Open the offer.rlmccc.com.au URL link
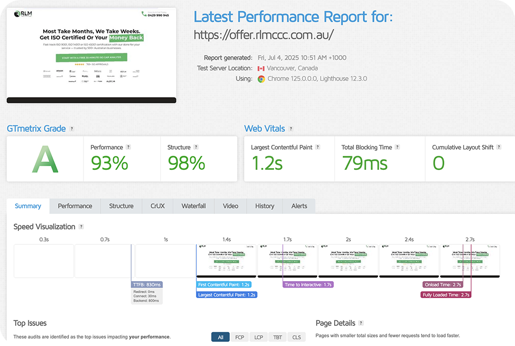Screen dimensions: 515x346 tap(263, 35)
